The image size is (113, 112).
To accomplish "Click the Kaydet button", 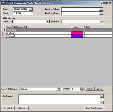I will (x=8, y=108).
